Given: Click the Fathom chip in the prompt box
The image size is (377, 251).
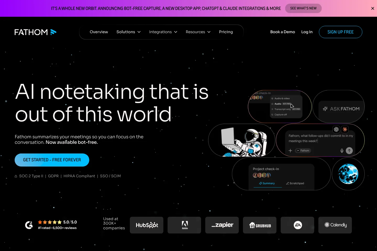Looking at the screenshot, I should [303, 151].
